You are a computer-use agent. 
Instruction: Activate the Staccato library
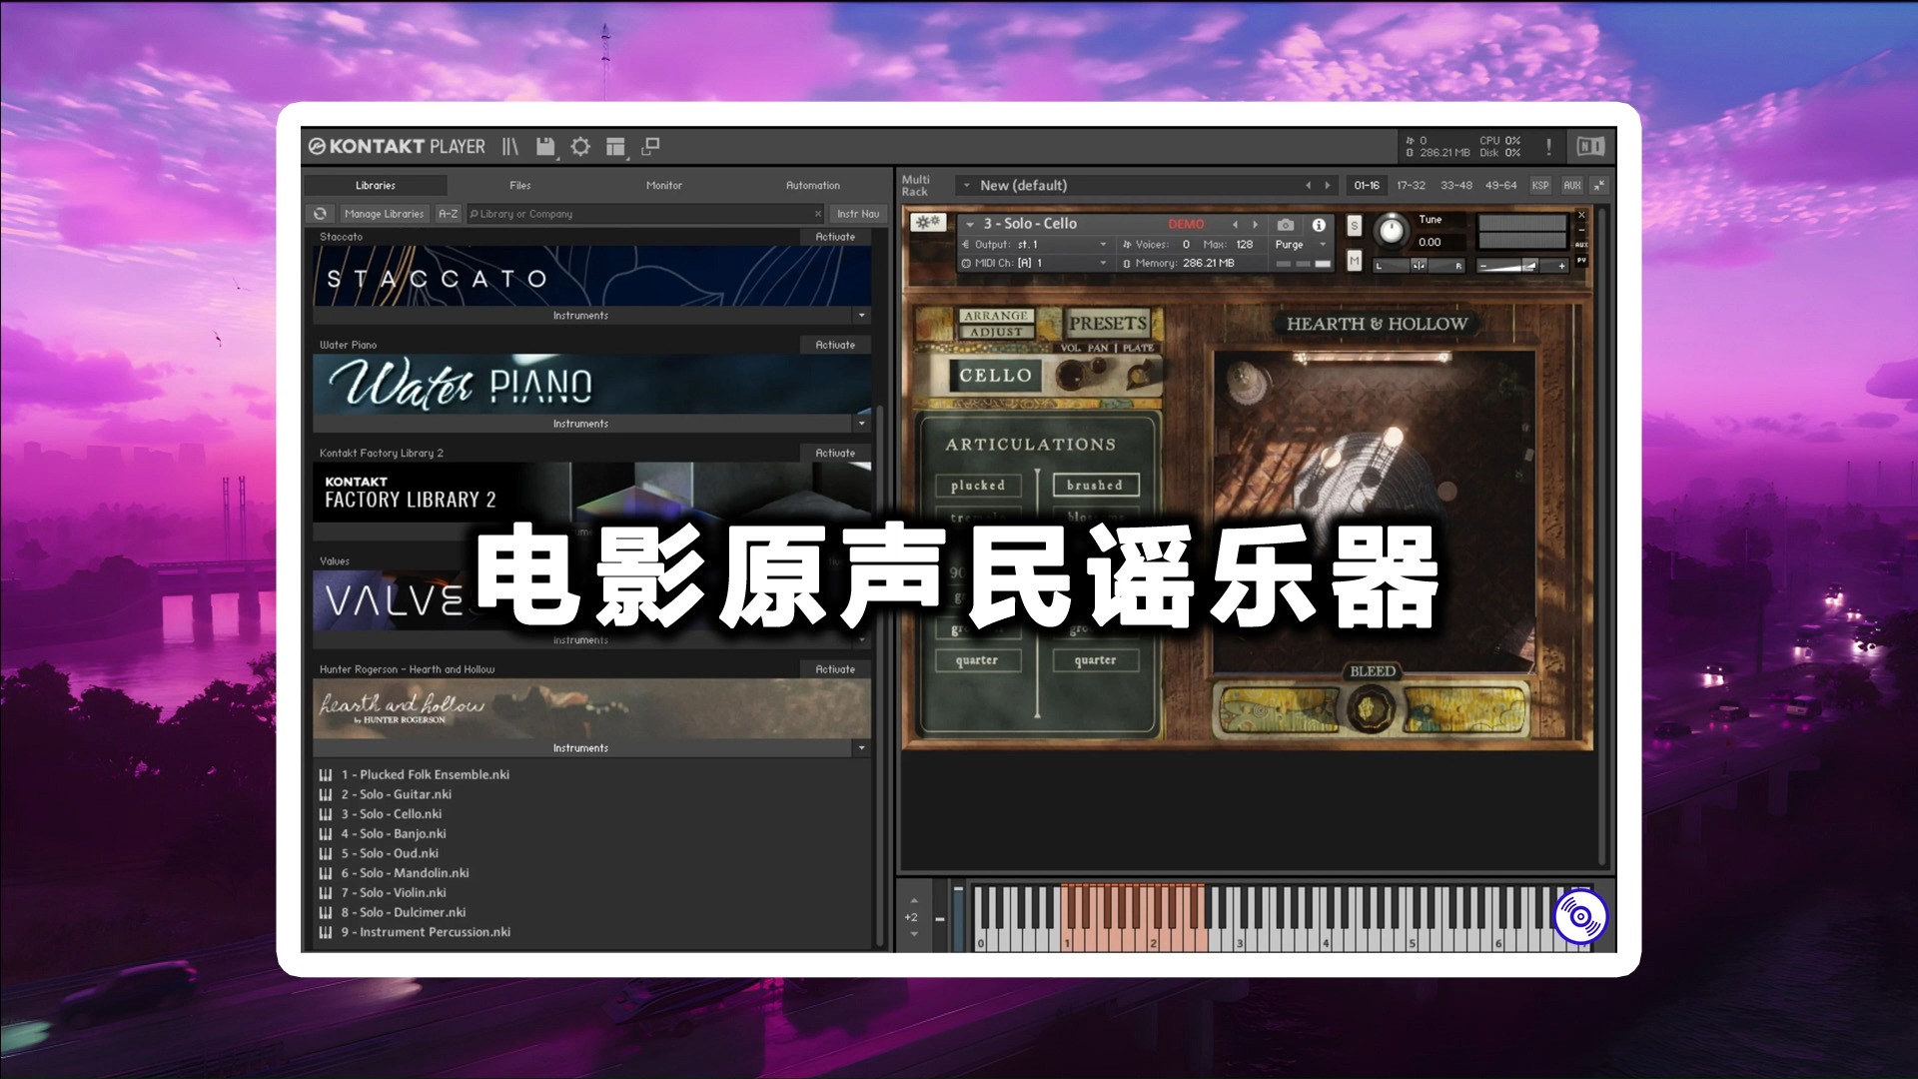pos(835,238)
